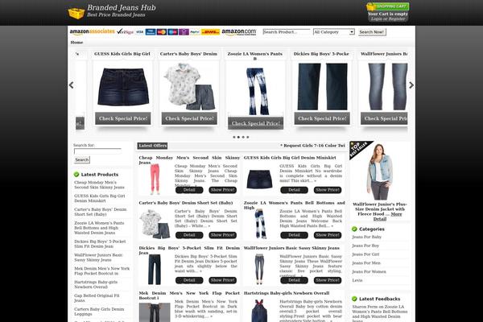The height and width of the screenshot is (322, 483).
Task: Open Jeans For Girl category
Action: (x=365, y=254)
